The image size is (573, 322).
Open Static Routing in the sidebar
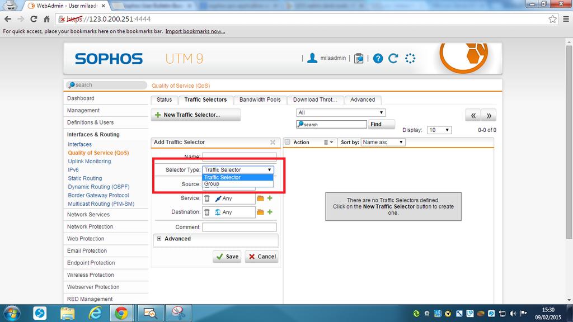tap(85, 178)
